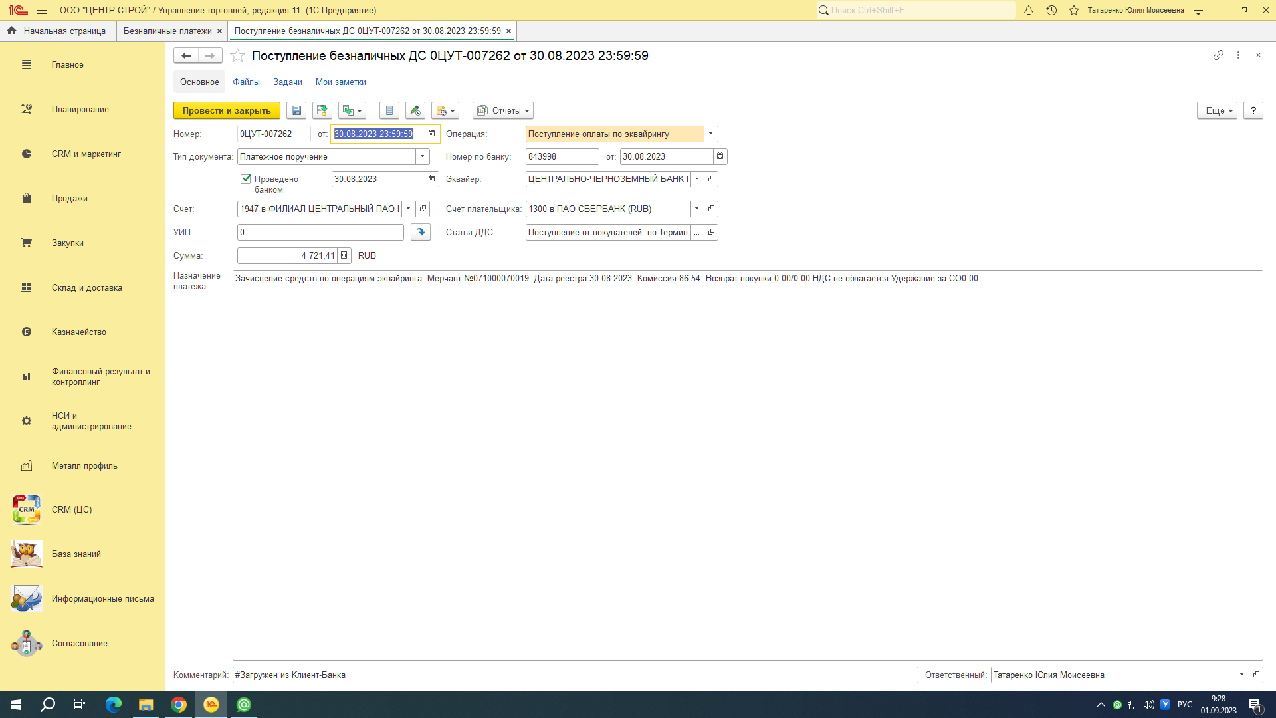Click the blue arrow next to УИП
Viewport: 1276px width, 718px height.
[x=420, y=232]
